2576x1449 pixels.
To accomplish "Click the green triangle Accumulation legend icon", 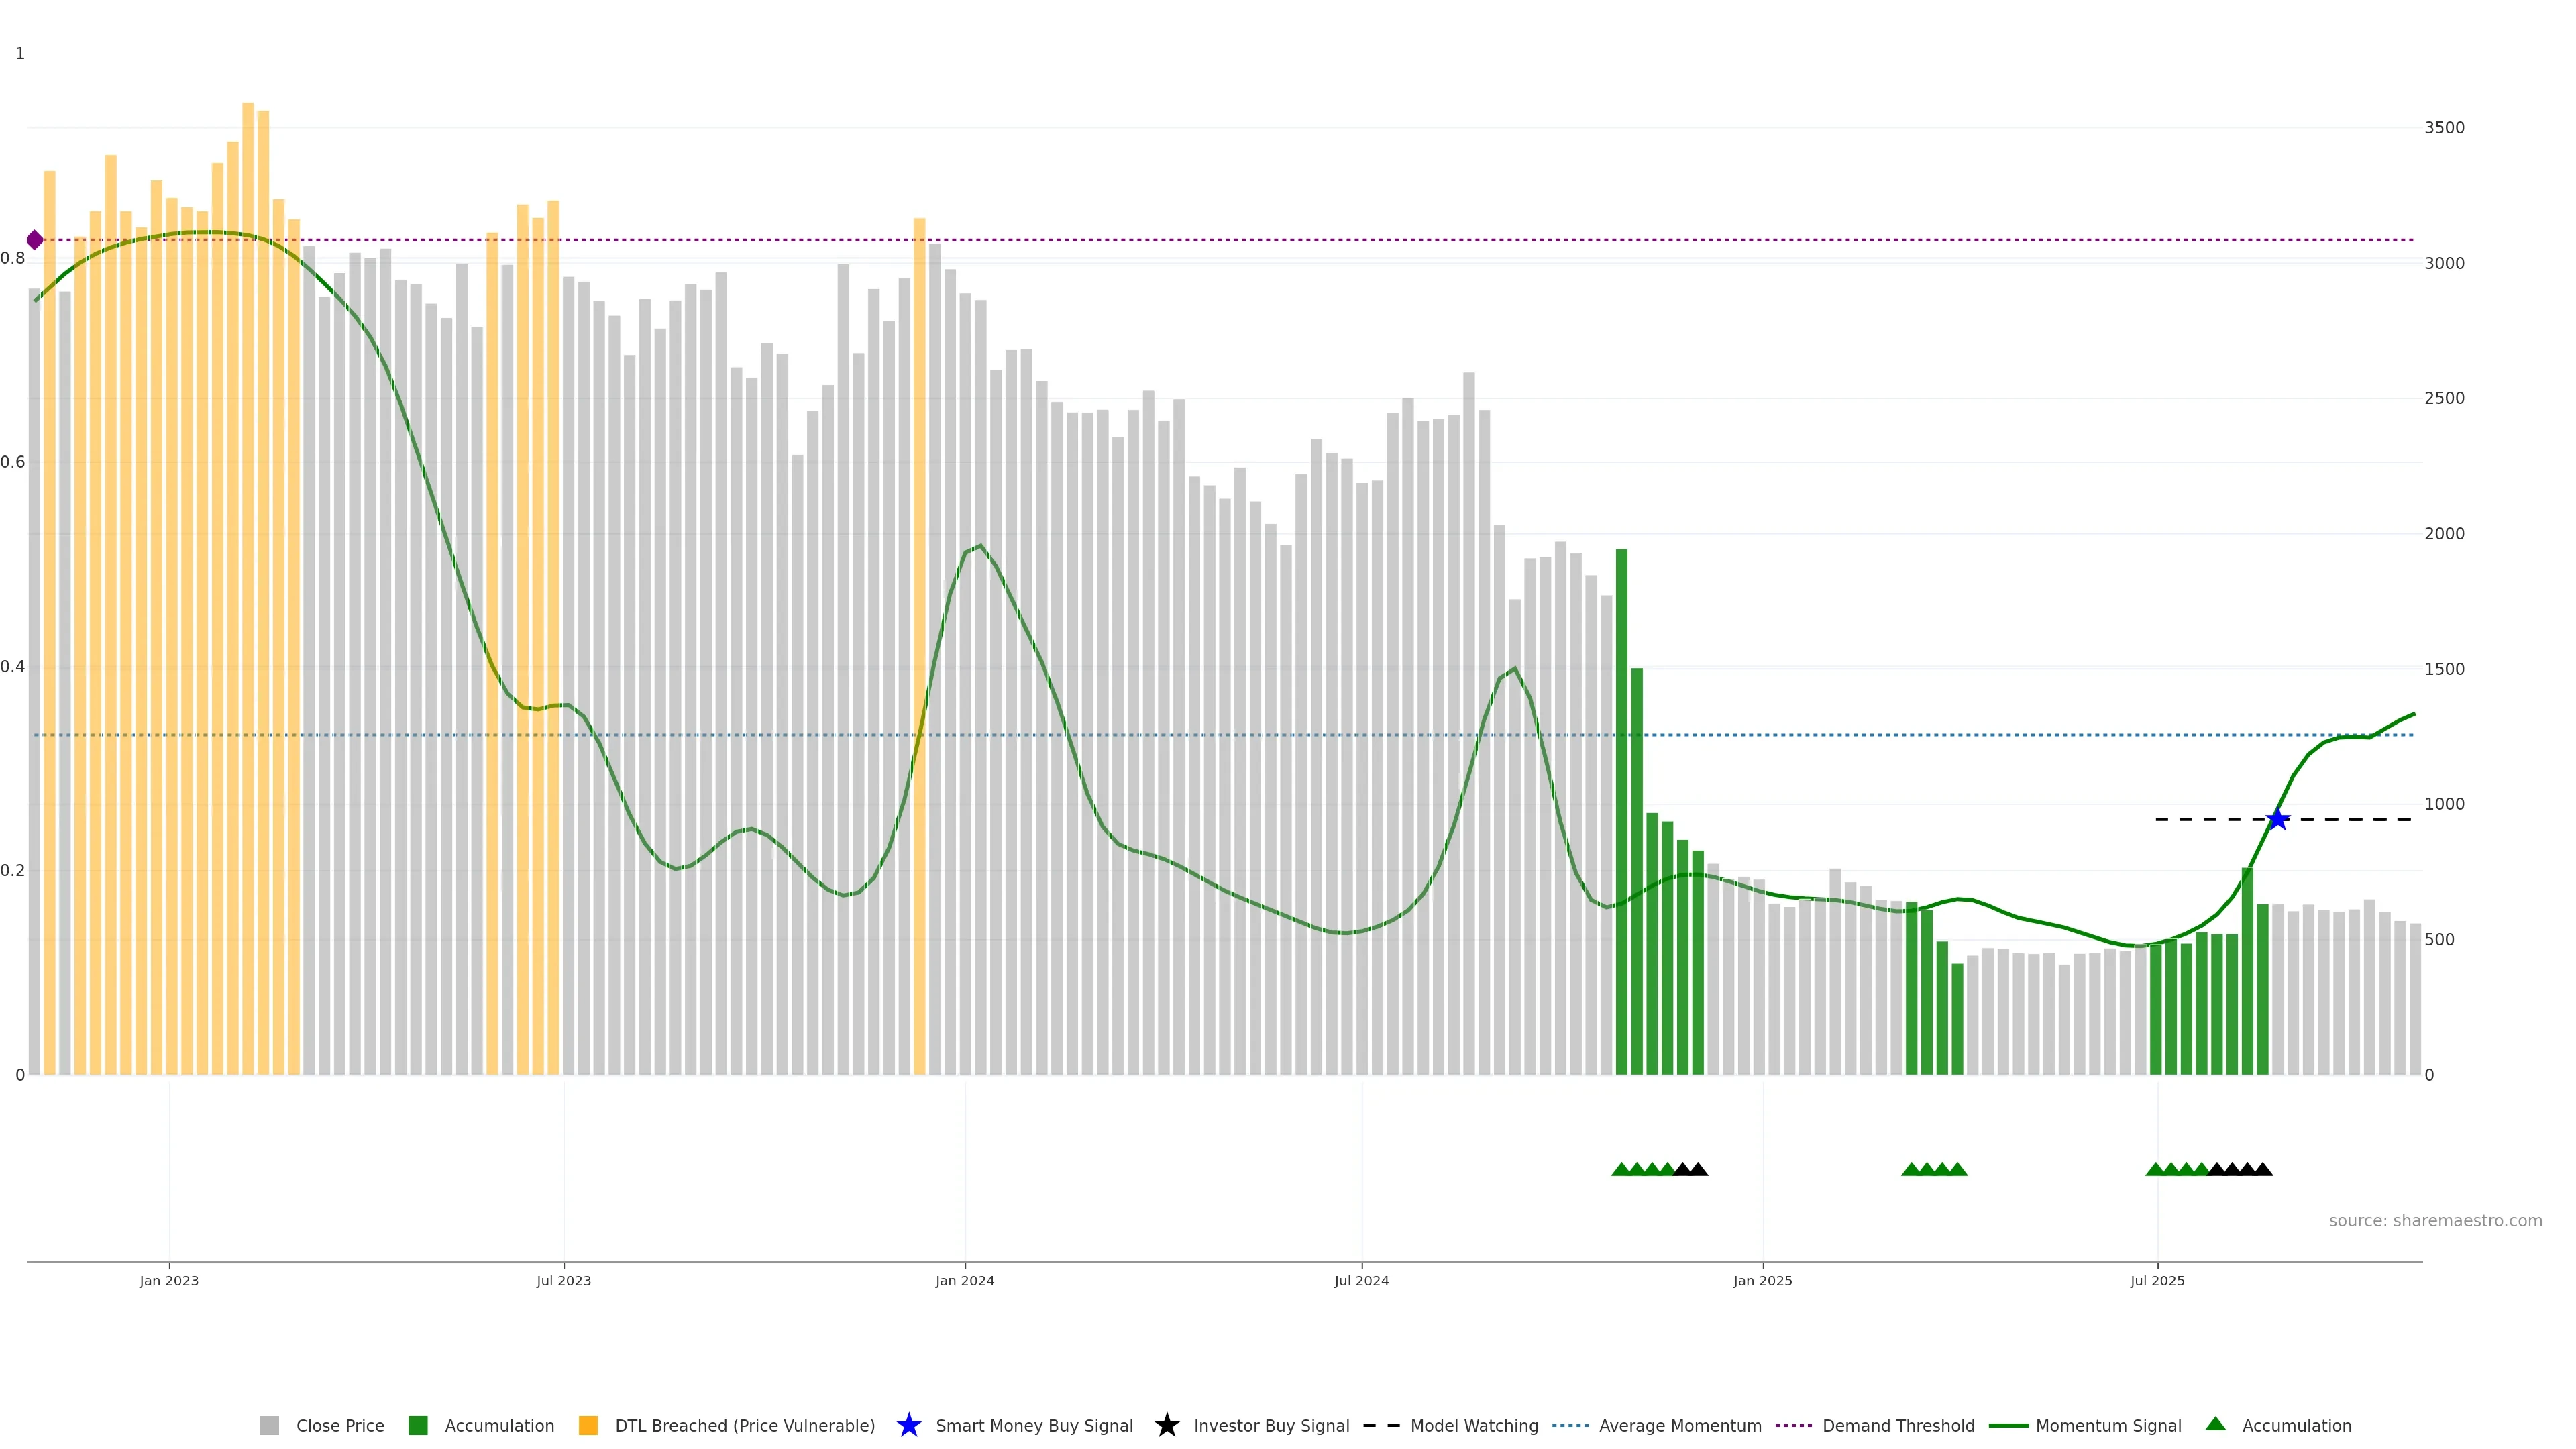I will click(x=2215, y=1424).
